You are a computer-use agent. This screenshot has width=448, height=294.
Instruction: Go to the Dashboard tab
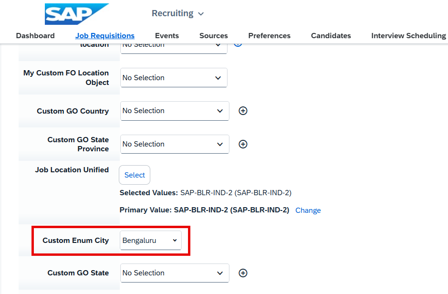tap(35, 36)
